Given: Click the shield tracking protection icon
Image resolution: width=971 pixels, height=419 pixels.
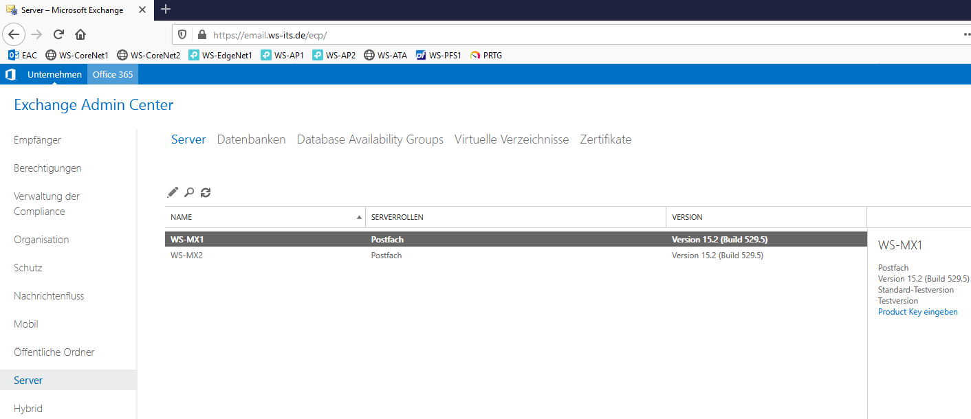Looking at the screenshot, I should pos(182,34).
